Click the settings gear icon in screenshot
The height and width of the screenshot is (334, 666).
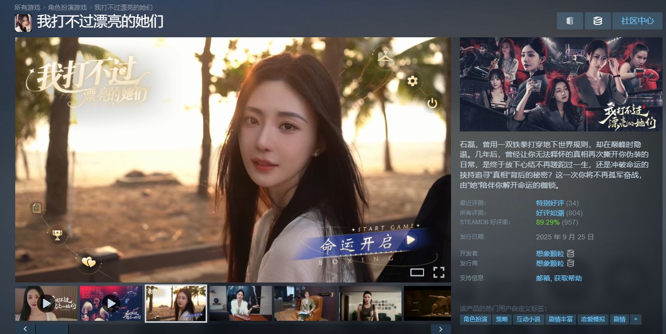pos(412,81)
